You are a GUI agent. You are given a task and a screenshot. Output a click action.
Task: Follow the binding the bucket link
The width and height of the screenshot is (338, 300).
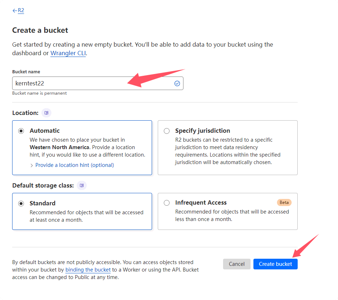[x=88, y=270]
